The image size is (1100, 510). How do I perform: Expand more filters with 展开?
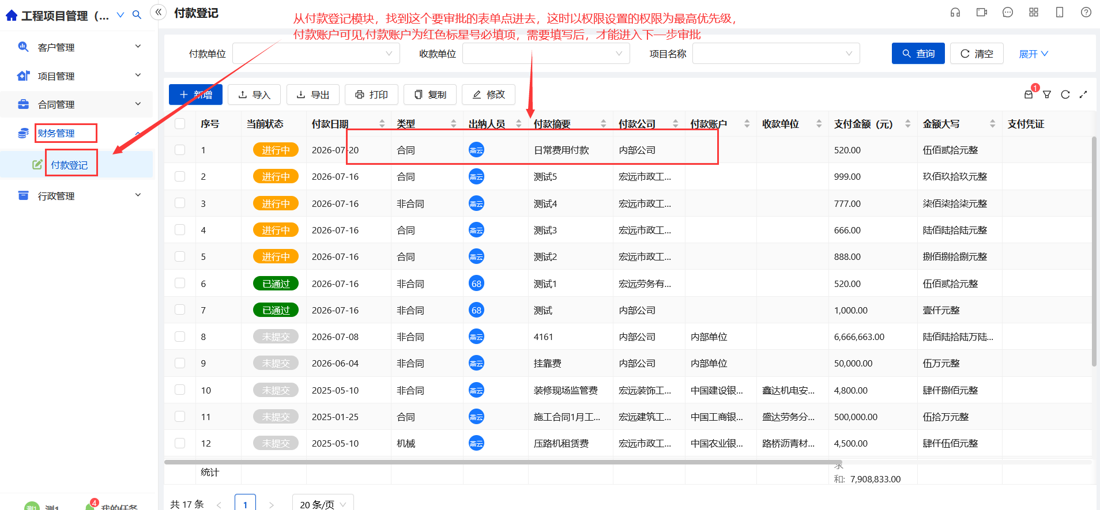click(1034, 54)
